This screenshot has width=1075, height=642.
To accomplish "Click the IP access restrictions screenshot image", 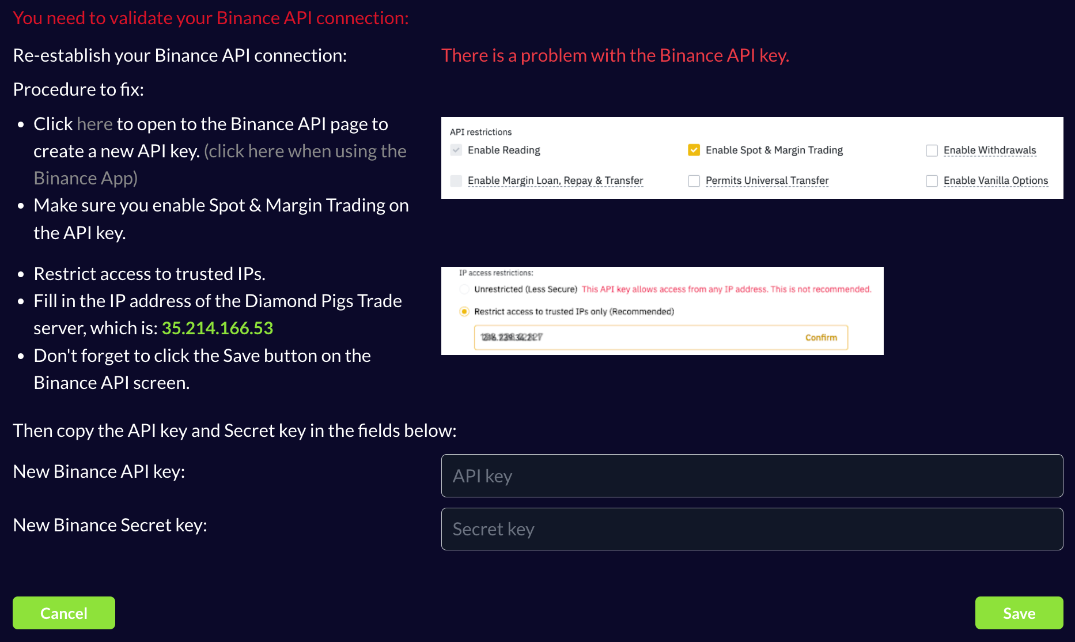I will pyautogui.click(x=662, y=311).
